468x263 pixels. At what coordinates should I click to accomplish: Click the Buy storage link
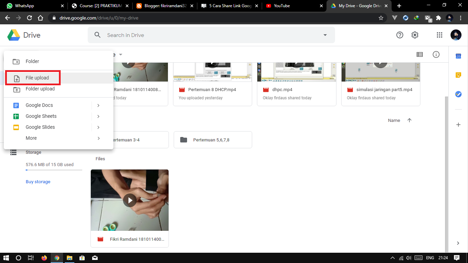(38, 182)
